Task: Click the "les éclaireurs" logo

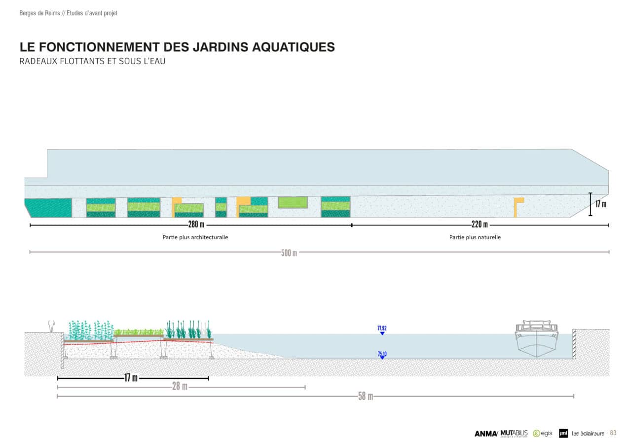Action: [588, 433]
